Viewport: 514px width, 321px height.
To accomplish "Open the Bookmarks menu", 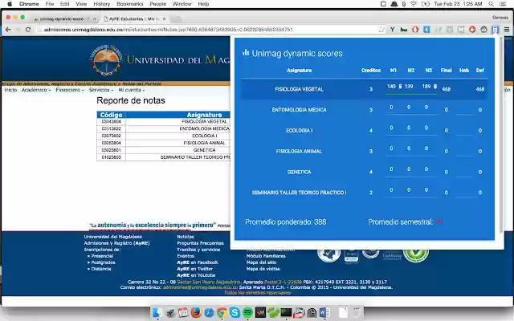I will (130, 4).
